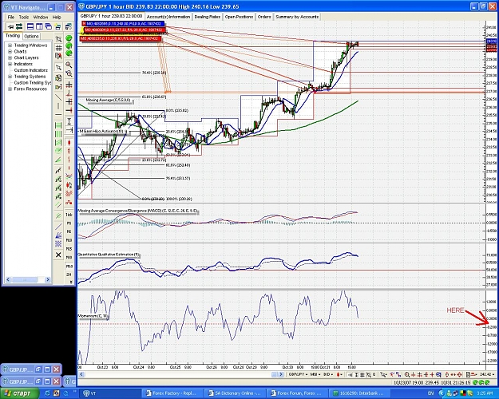Click the blue order label at chart top
499x399 pixels.
coord(123,24)
